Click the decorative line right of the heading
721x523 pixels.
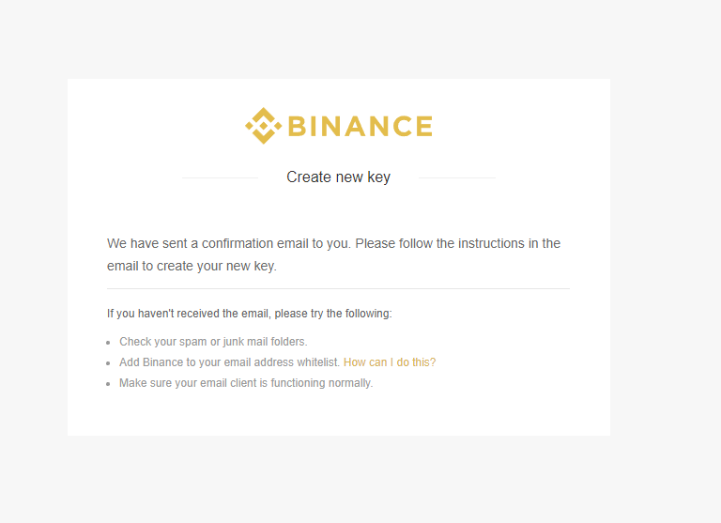[457, 177]
